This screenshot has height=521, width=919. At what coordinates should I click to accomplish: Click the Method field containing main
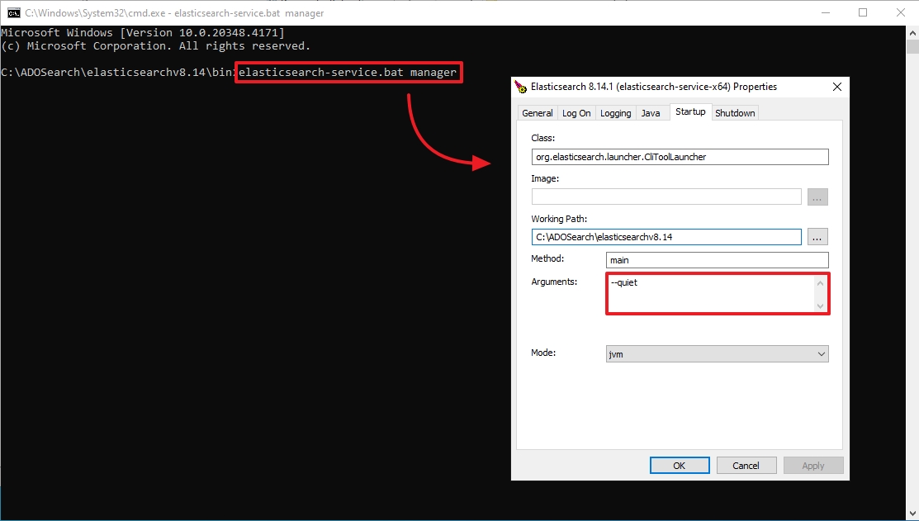point(717,260)
